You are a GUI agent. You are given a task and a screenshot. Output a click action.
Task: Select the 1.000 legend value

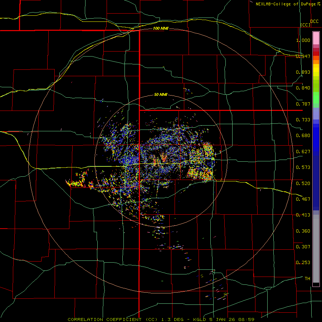click(303, 40)
